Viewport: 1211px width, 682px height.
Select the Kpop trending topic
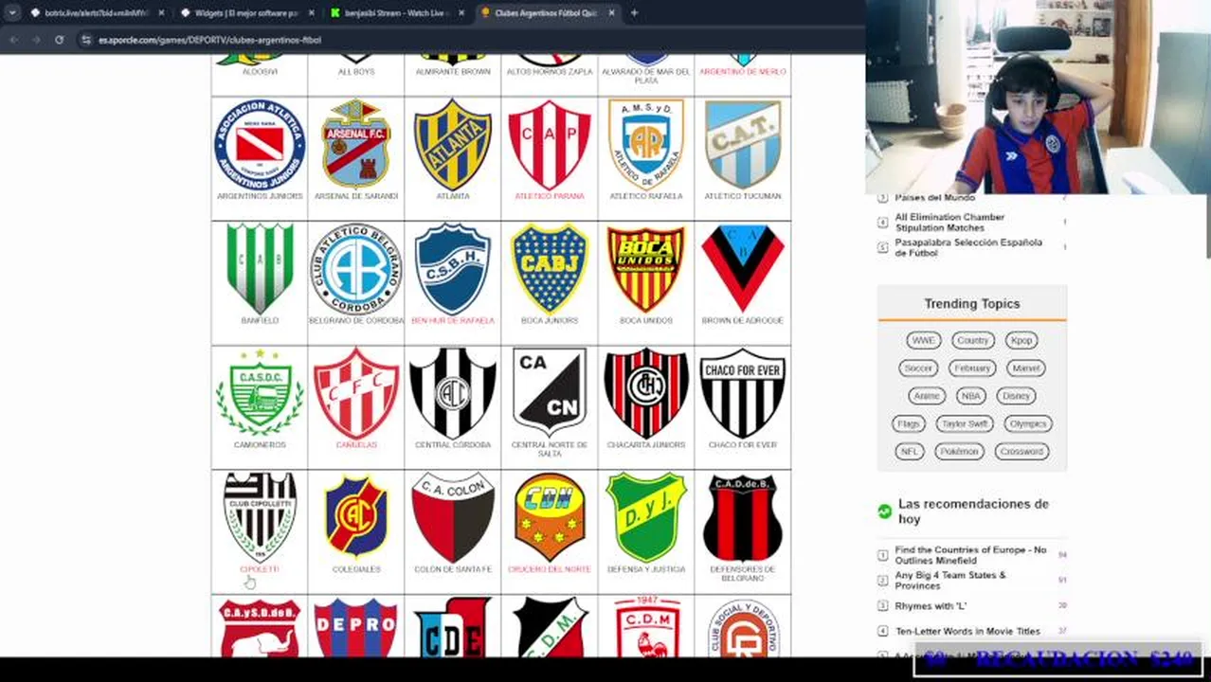tap(1021, 340)
